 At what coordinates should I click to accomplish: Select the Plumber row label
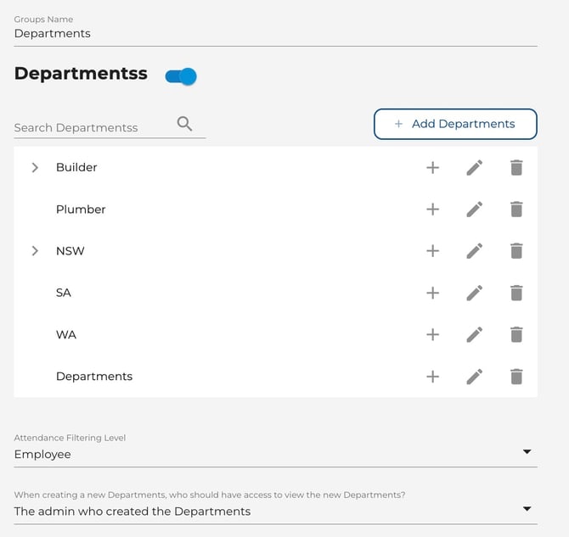81,210
